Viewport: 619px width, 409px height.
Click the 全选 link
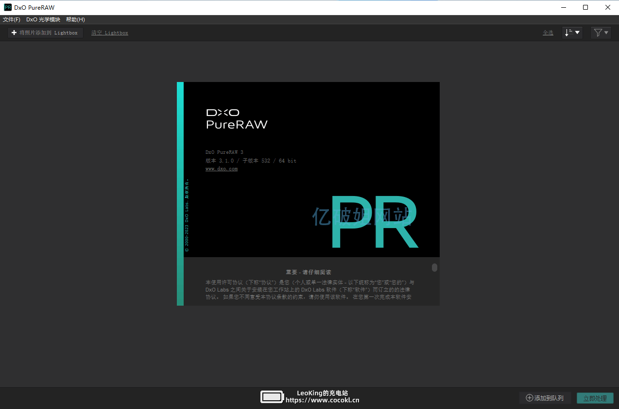(x=548, y=33)
